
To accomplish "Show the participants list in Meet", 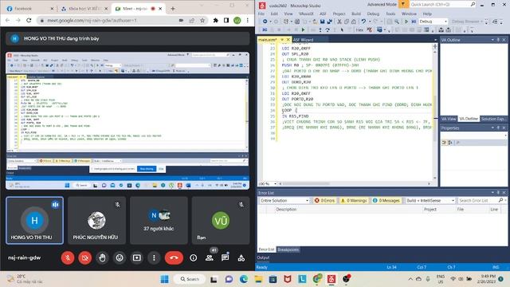I will click(x=209, y=258).
